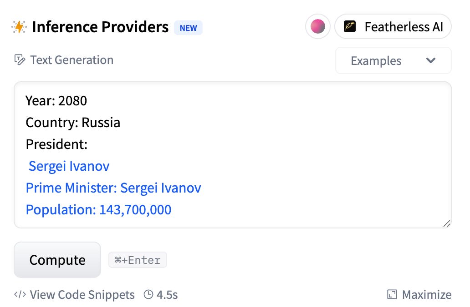Click the Featherless AI feather logo icon

tap(349, 26)
